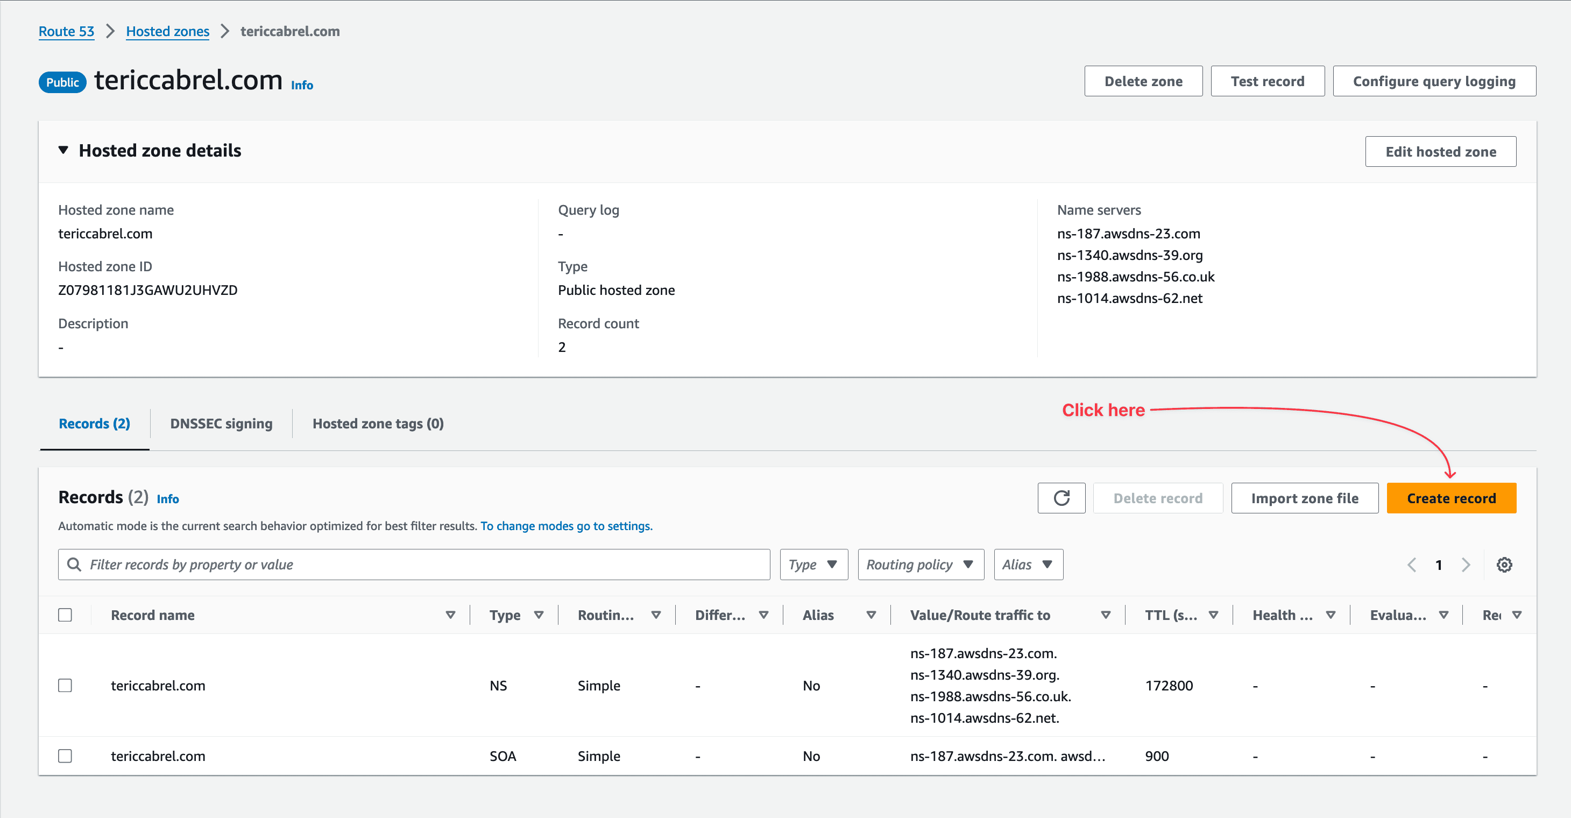
Task: Switch to the DNSSEC signing tab
Action: click(221, 424)
